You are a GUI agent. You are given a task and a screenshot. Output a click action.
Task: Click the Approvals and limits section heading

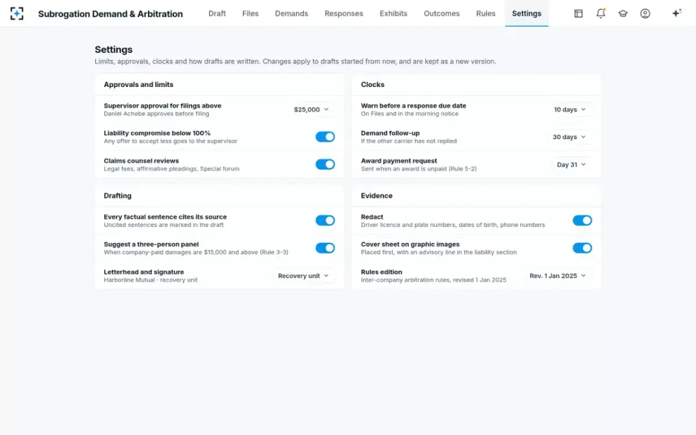pos(139,85)
